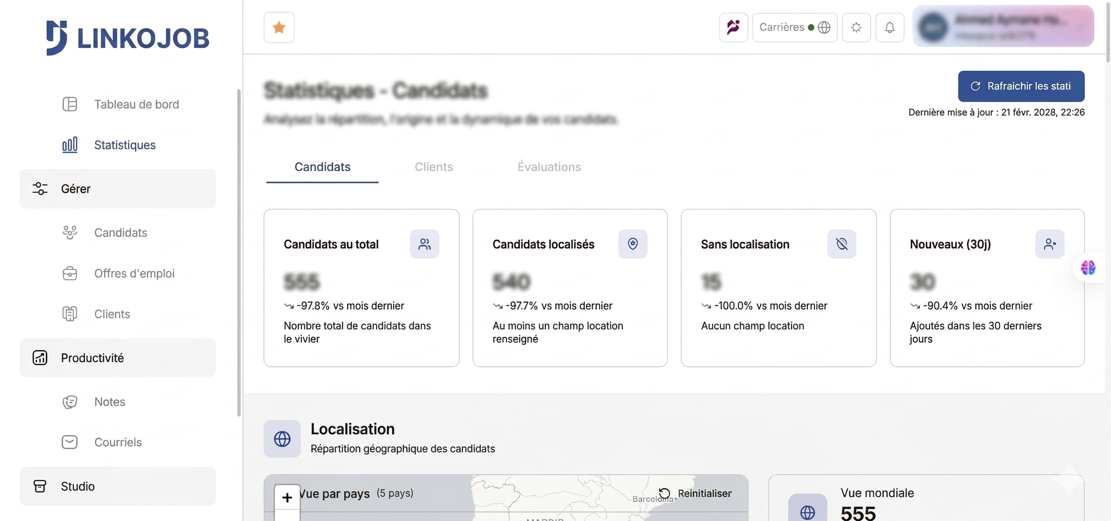Click the floating brain AI icon
Screen dimensions: 1111x521
point(1088,268)
